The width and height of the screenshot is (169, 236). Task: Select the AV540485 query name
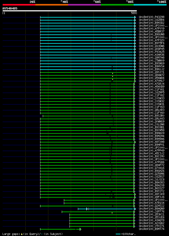click(10, 8)
